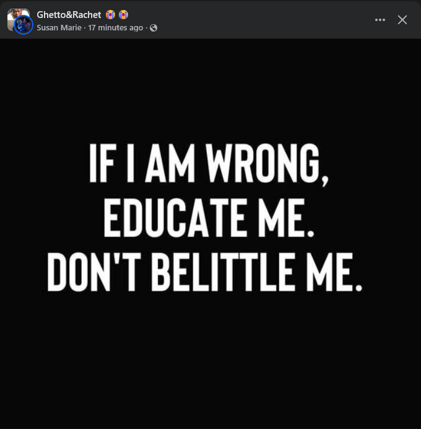Click the word EDUCATE in the image
Image resolution: width=421 pixels, height=429 pixels.
pos(175,218)
